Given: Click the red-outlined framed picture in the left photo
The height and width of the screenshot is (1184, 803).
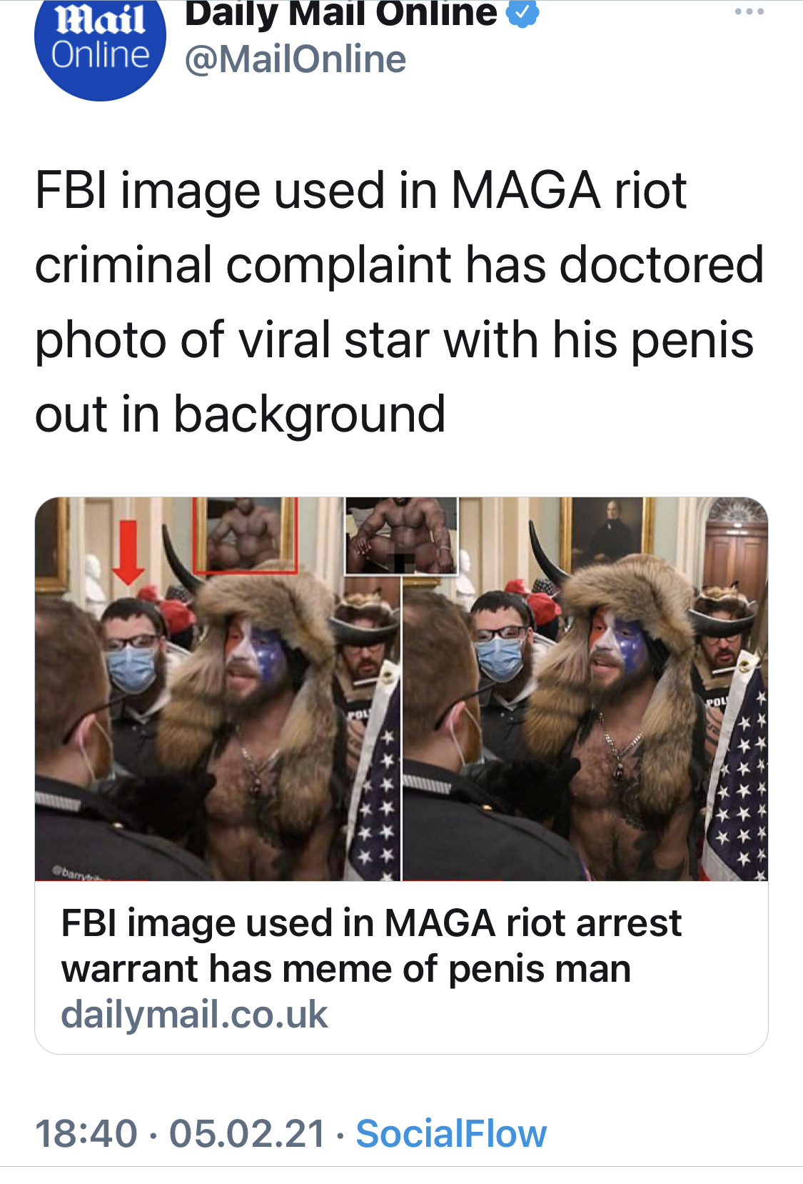Looking at the screenshot, I should point(246,534).
